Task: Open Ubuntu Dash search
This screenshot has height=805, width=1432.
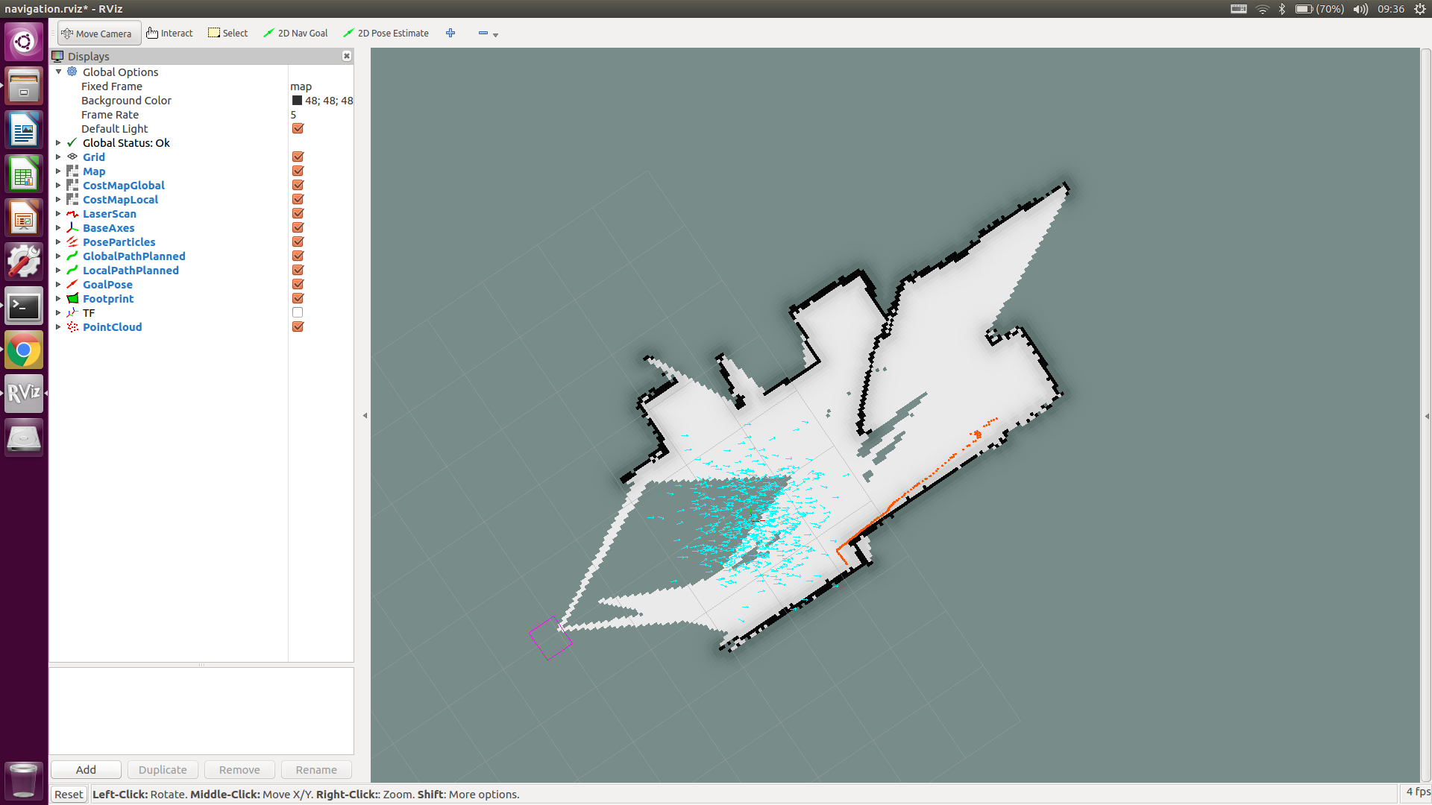Action: coord(24,41)
